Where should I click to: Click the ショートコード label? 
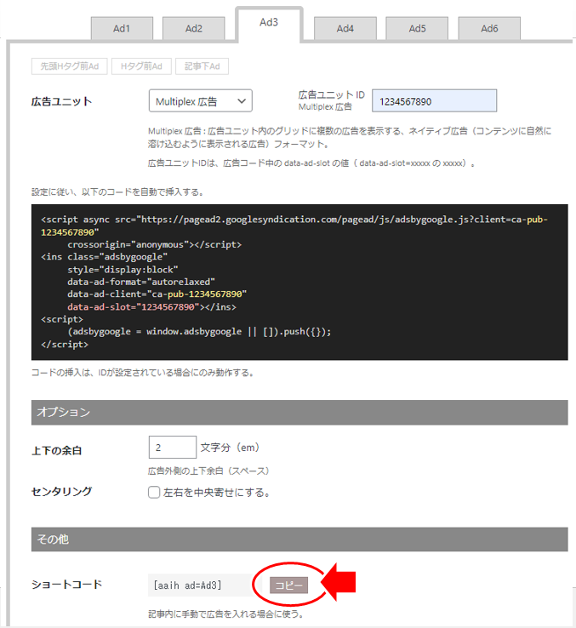pyautogui.click(x=66, y=585)
